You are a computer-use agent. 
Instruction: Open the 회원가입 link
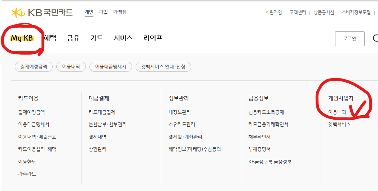[273, 13]
